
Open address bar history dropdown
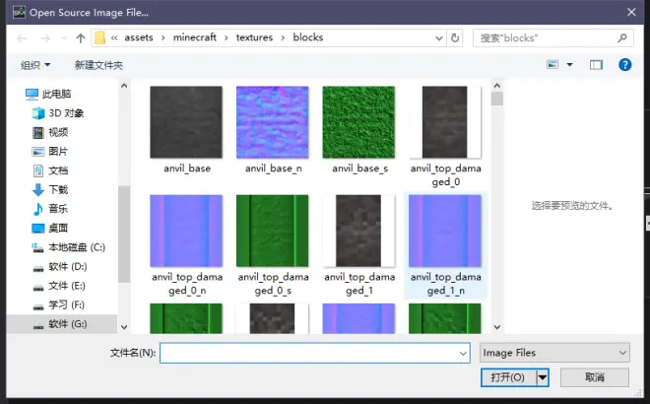(439, 38)
